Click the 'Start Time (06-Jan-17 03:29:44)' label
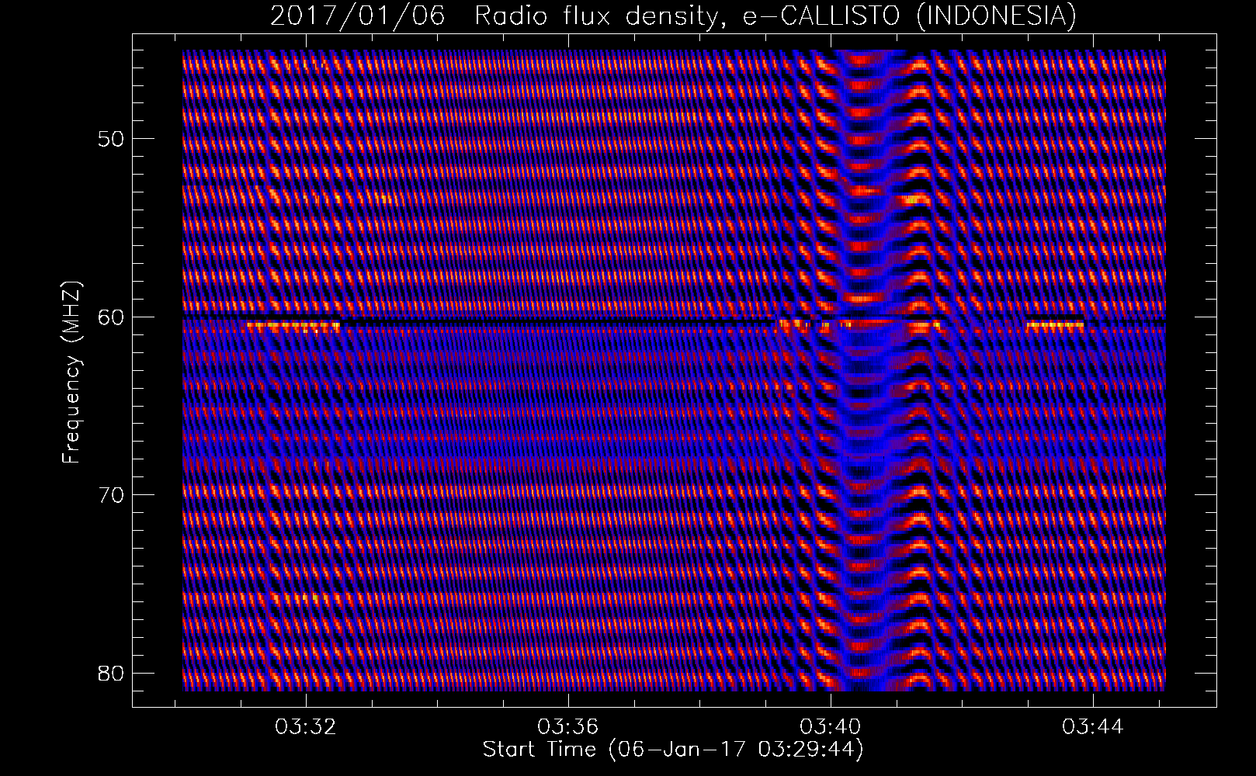 click(673, 750)
